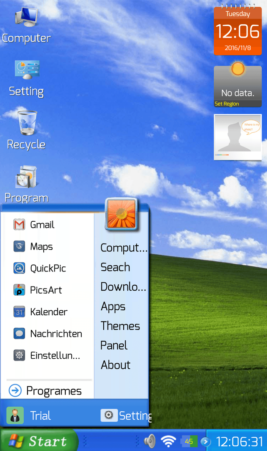The width and height of the screenshot is (267, 451).
Task: Click the Wi-Fi tray icon
Action: coord(168,441)
